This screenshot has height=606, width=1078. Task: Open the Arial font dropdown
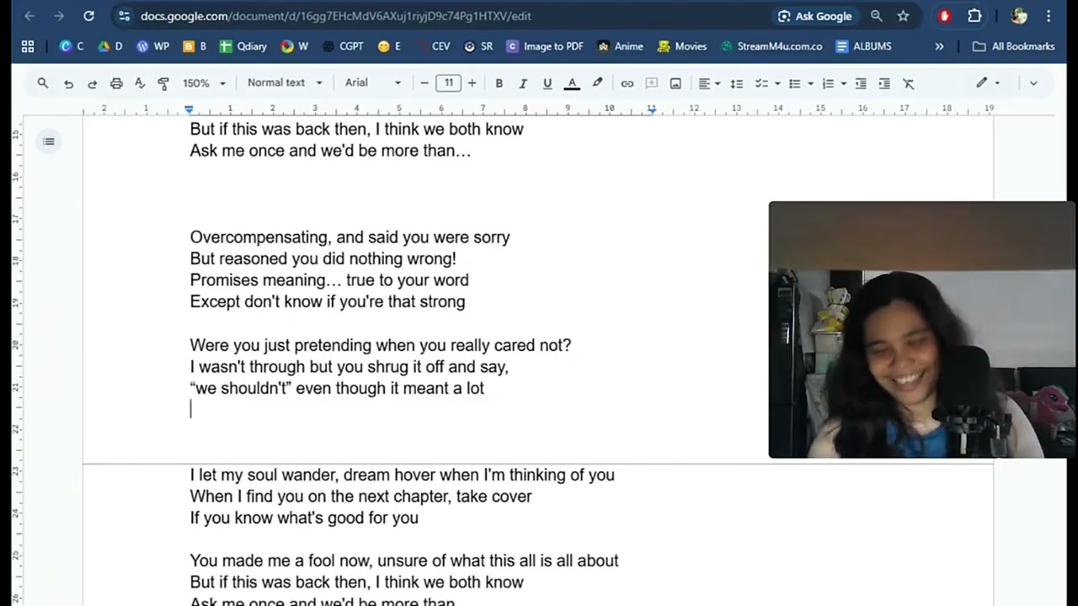(x=373, y=82)
